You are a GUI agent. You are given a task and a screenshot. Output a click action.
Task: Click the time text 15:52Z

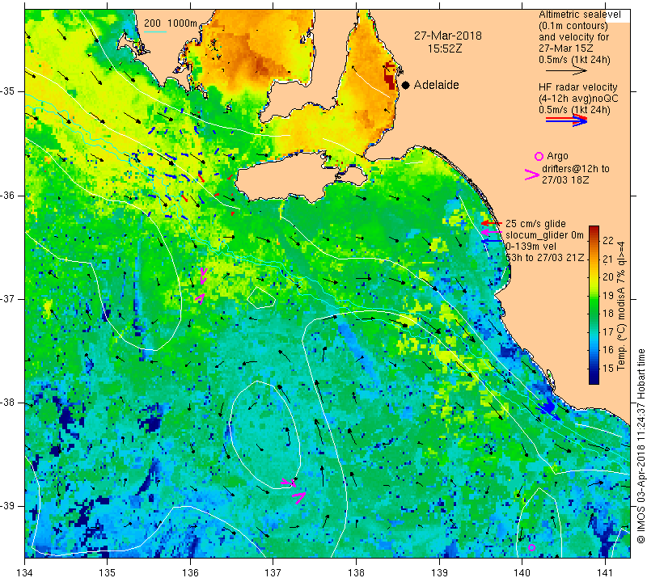tap(444, 48)
